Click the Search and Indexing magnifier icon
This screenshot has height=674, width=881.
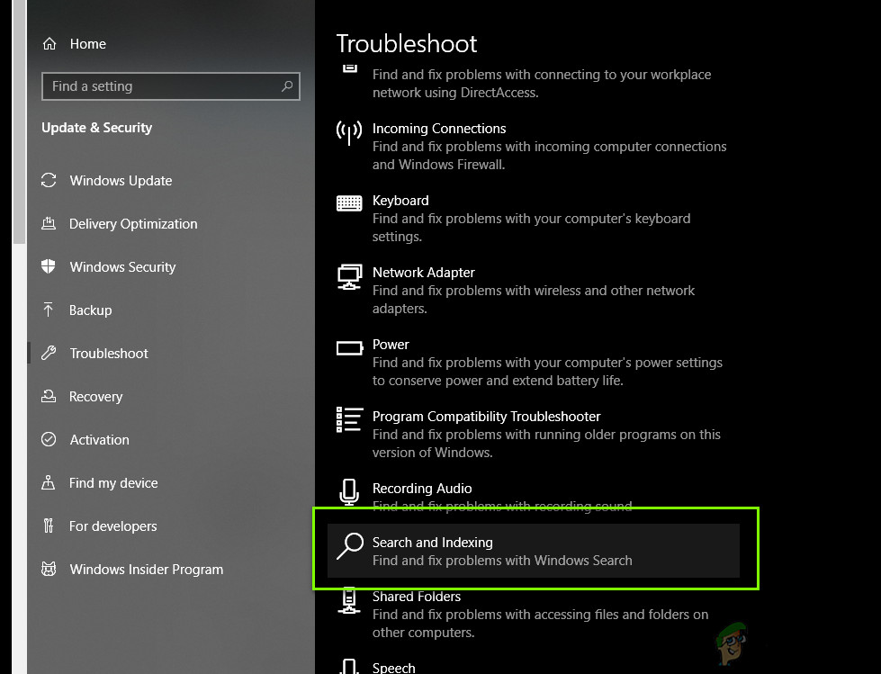click(350, 546)
